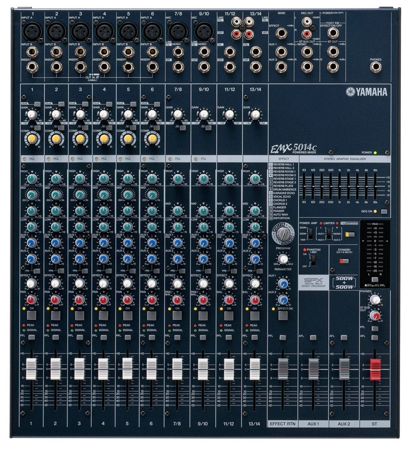Toggle the ST/AFL-PFL meter button
This screenshot has height=450, width=412.
point(375,280)
